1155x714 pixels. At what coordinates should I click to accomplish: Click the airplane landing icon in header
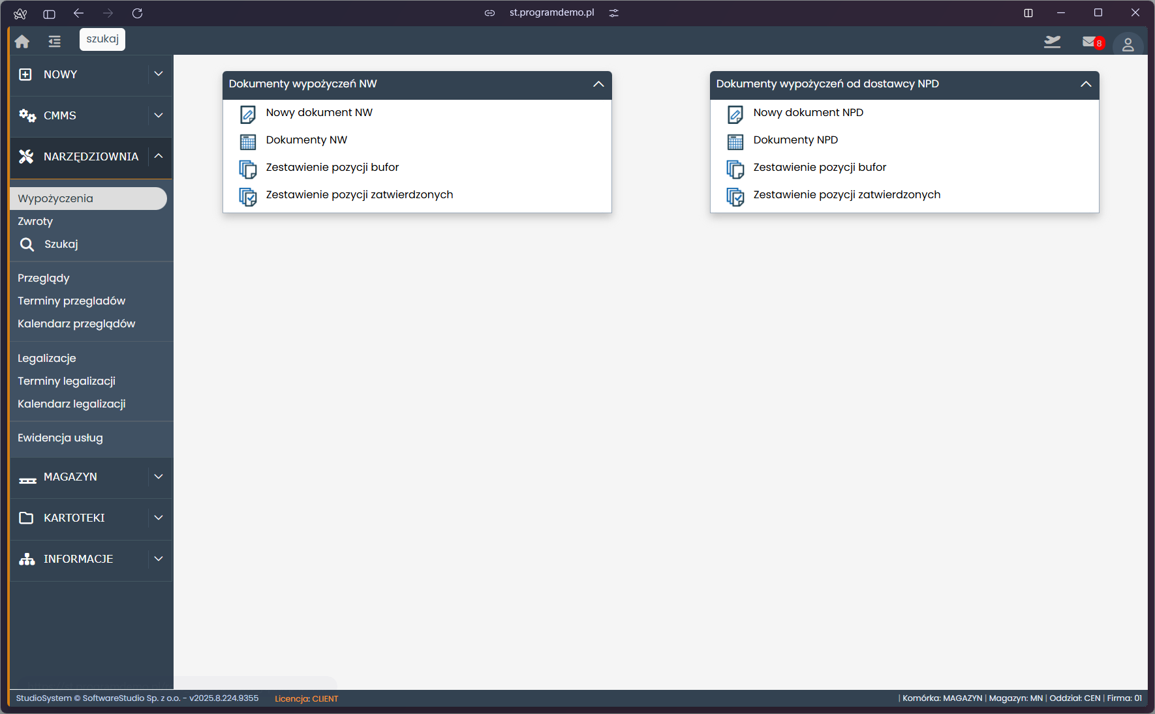(x=1052, y=42)
